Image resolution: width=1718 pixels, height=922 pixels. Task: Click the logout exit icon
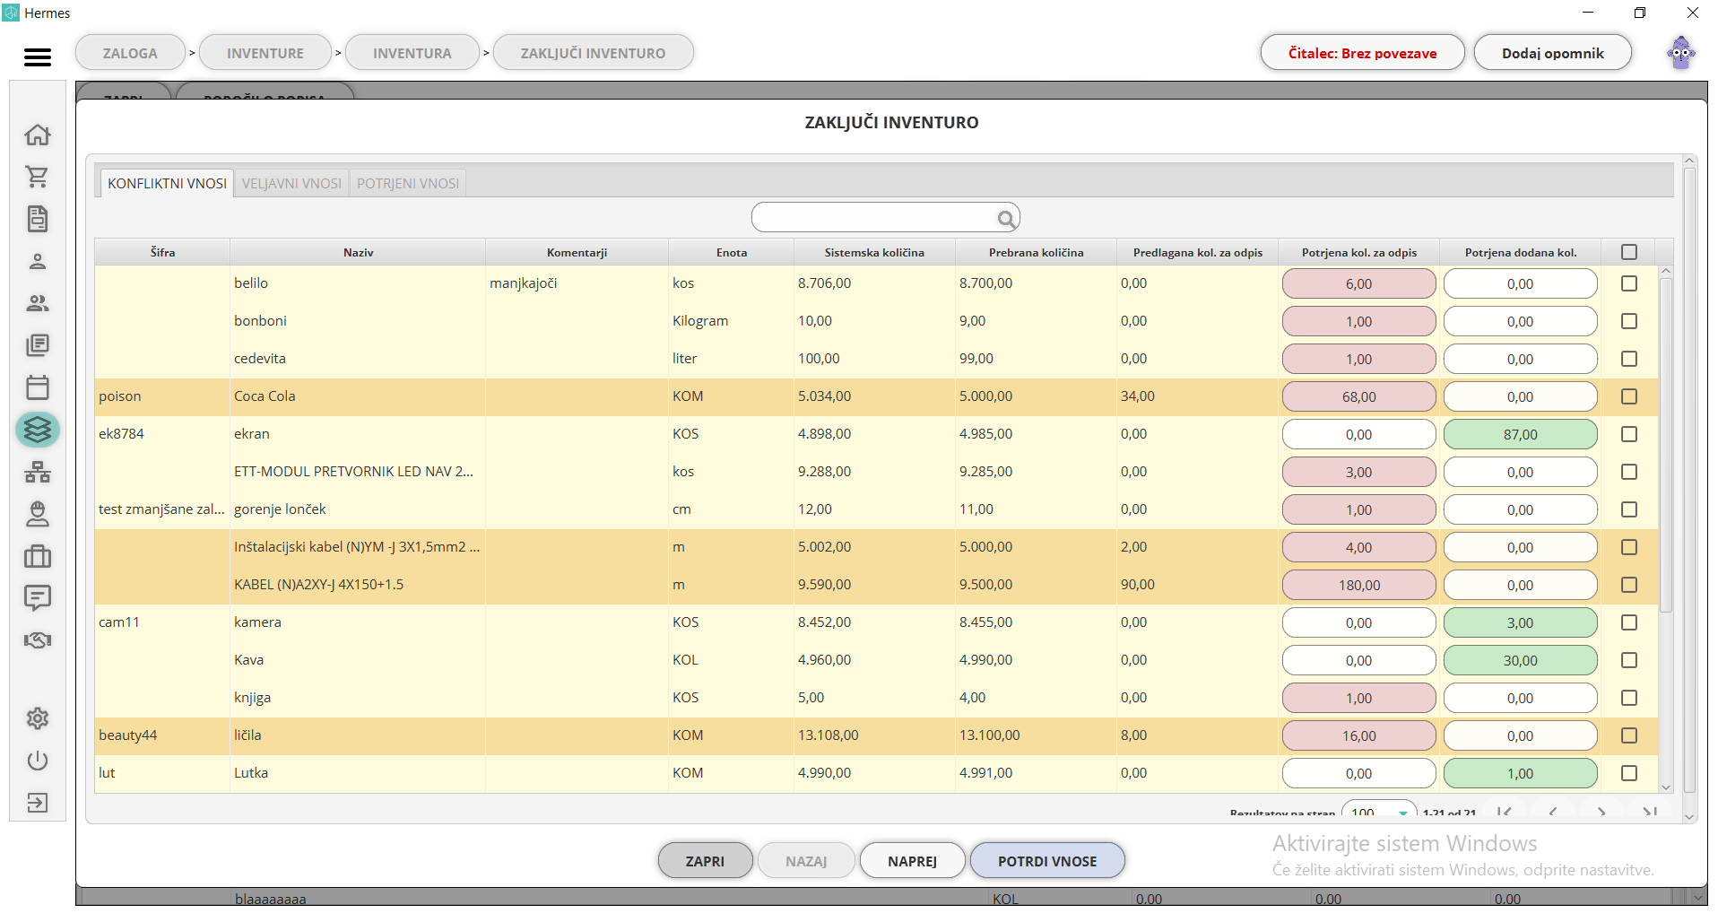38,803
